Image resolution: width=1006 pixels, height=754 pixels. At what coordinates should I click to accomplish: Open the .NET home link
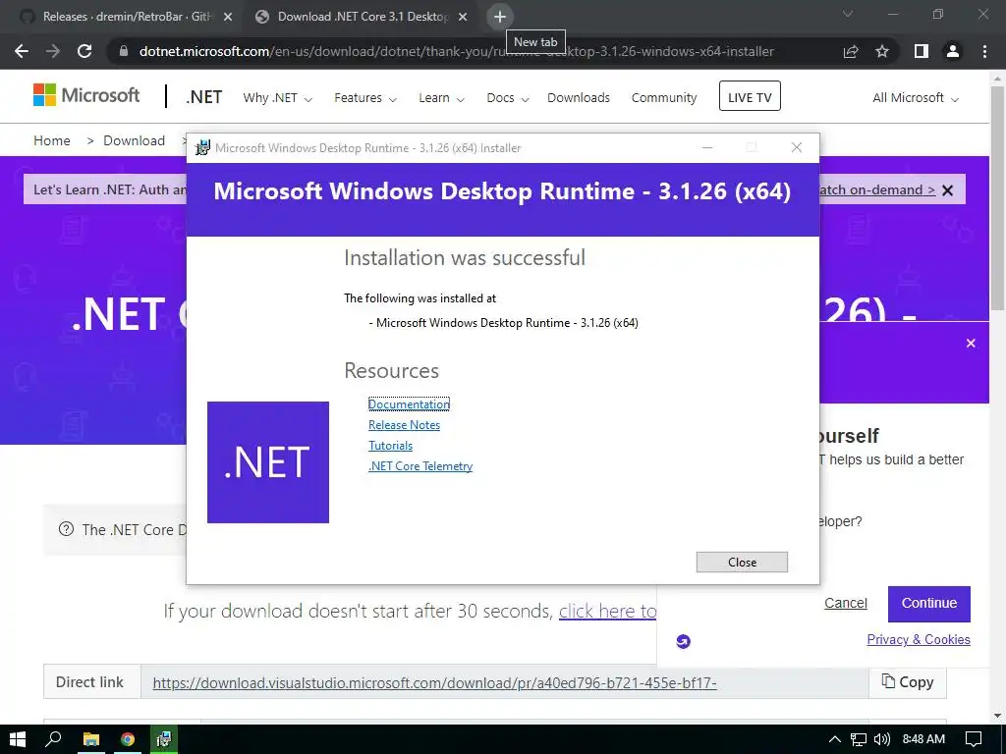pos(204,97)
